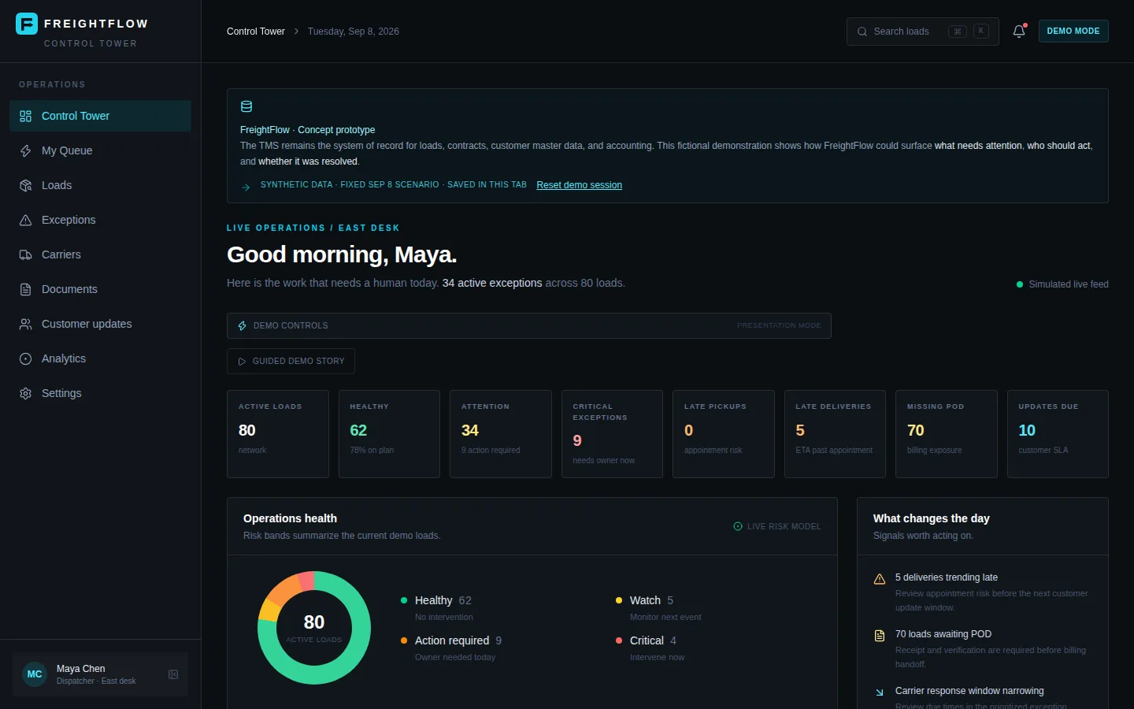Open the Critical Exceptions 9 card
Viewport: 1134px width, 709px height.
(x=612, y=434)
